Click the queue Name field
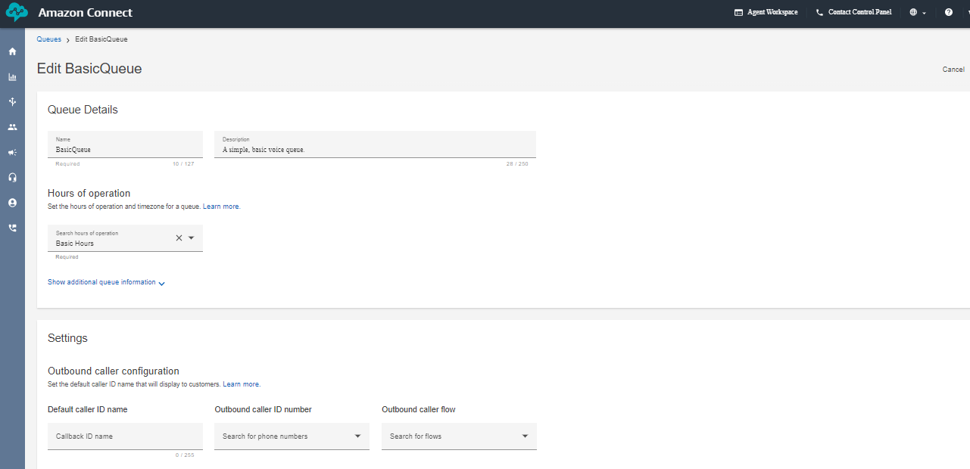This screenshot has width=970, height=469. [x=125, y=144]
